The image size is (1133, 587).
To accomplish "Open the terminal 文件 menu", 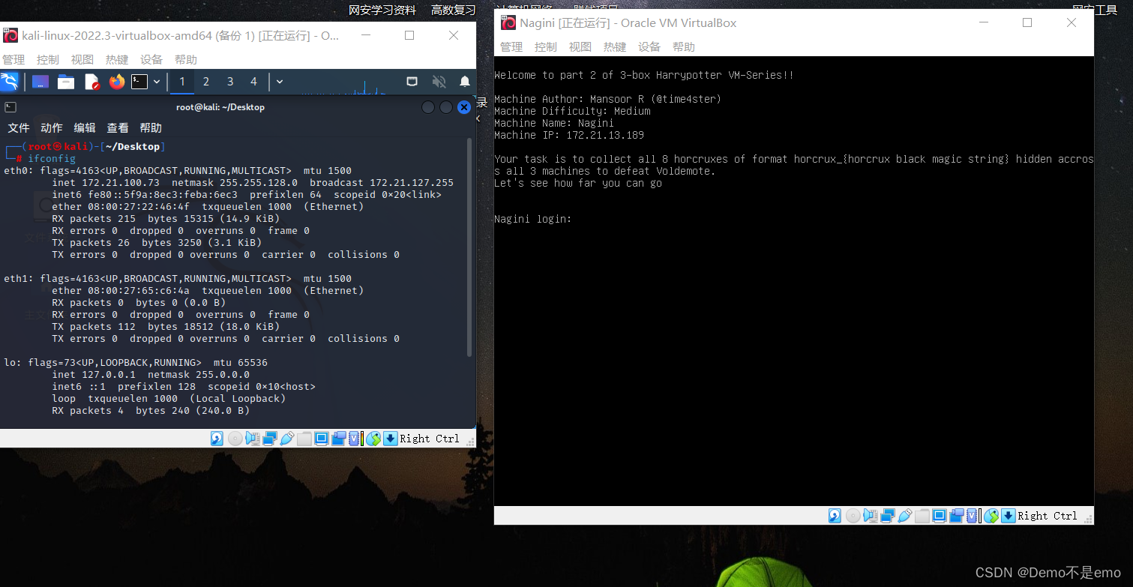I will (19, 128).
